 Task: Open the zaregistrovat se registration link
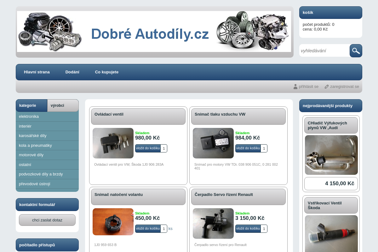pyautogui.click(x=345, y=87)
